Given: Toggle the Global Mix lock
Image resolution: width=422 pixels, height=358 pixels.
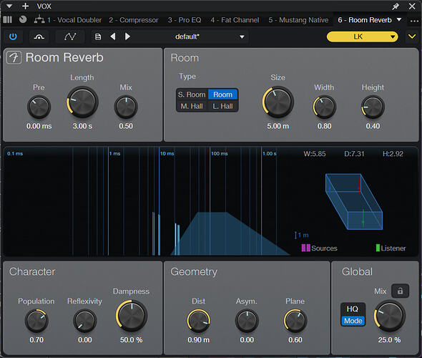Looking at the screenshot, I should (x=401, y=291).
